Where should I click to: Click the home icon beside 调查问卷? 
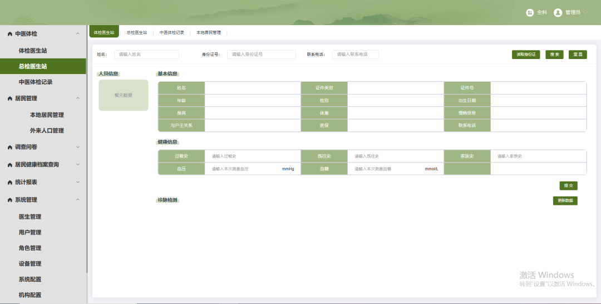click(x=10, y=148)
